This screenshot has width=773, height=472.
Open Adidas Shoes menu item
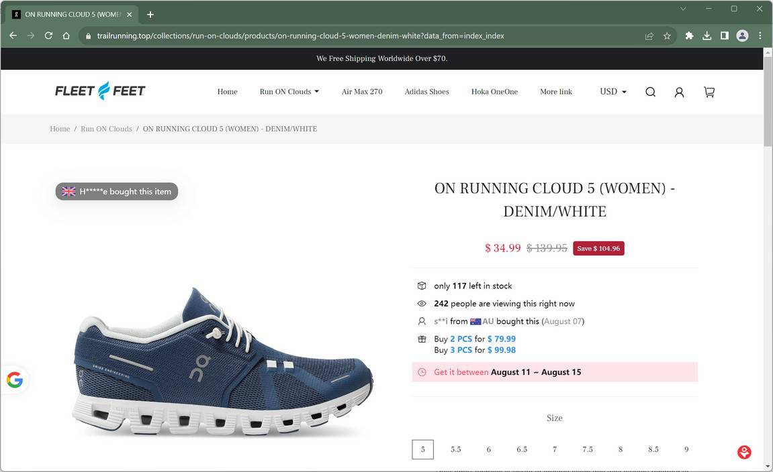tap(426, 92)
